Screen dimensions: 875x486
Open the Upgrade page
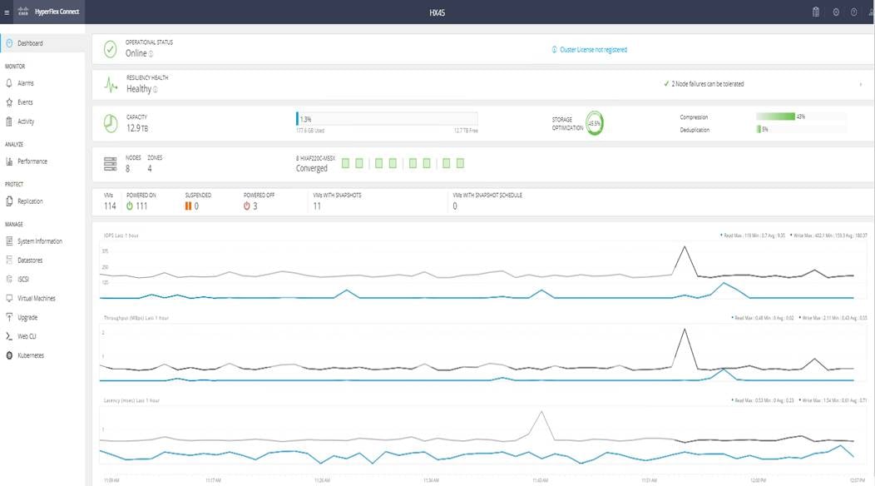coord(27,317)
